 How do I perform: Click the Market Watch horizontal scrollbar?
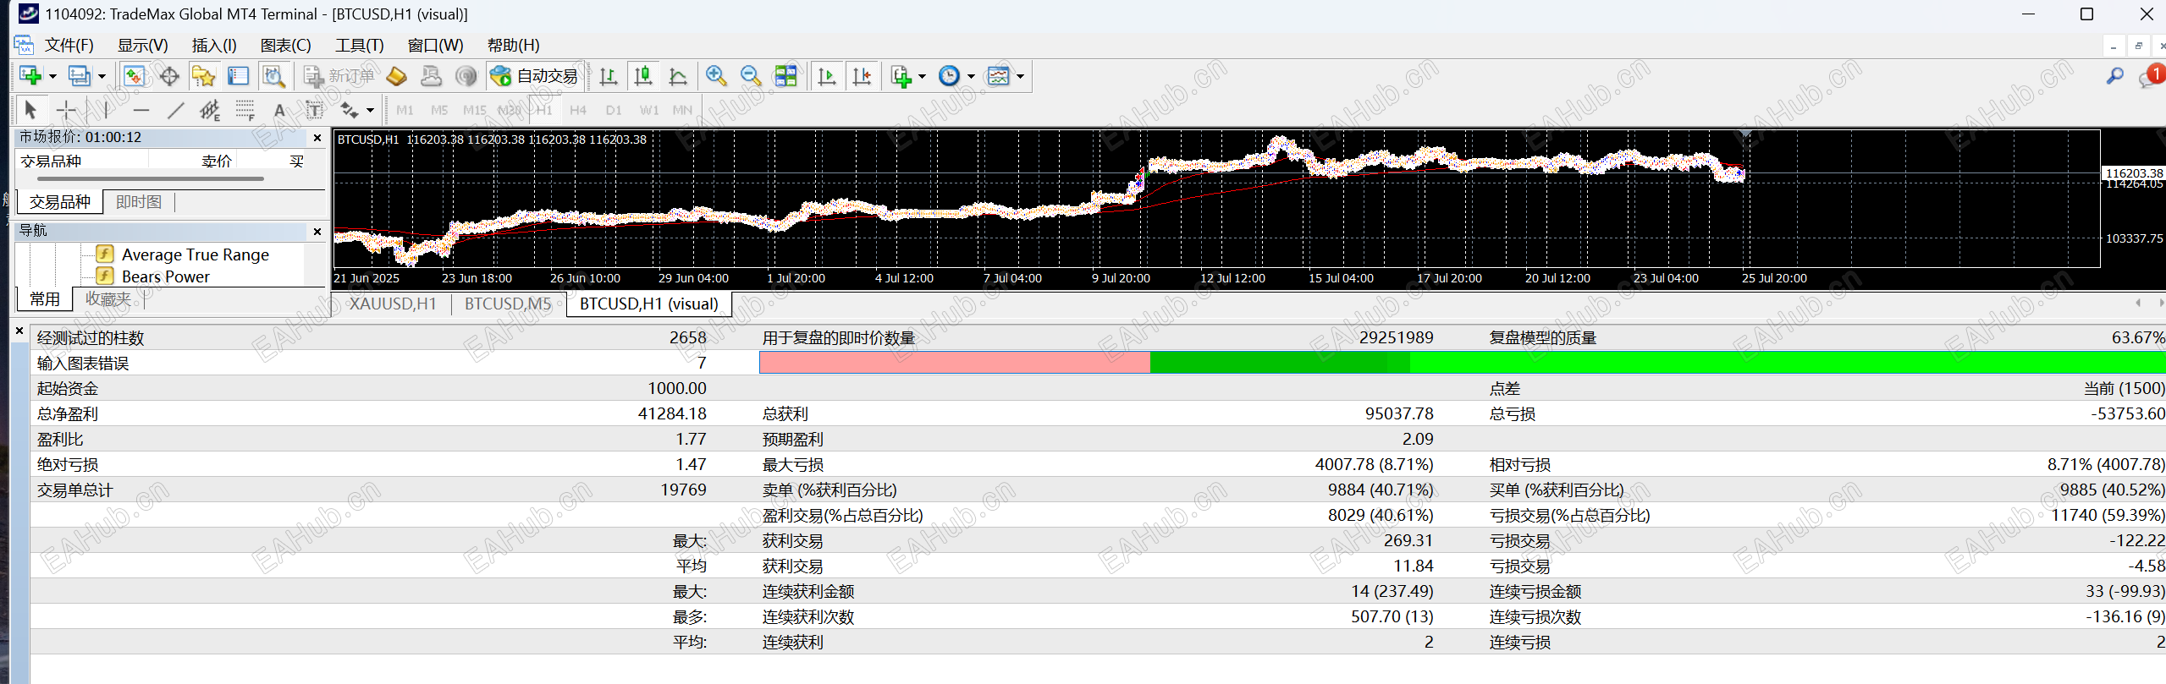152,178
